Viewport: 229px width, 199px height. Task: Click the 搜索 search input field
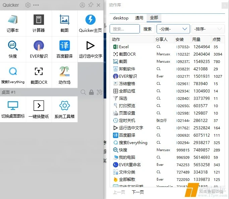[125, 29]
